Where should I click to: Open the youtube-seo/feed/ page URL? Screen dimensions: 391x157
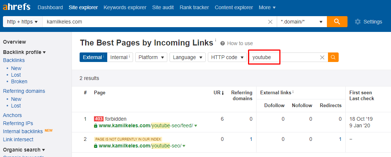click(x=146, y=126)
